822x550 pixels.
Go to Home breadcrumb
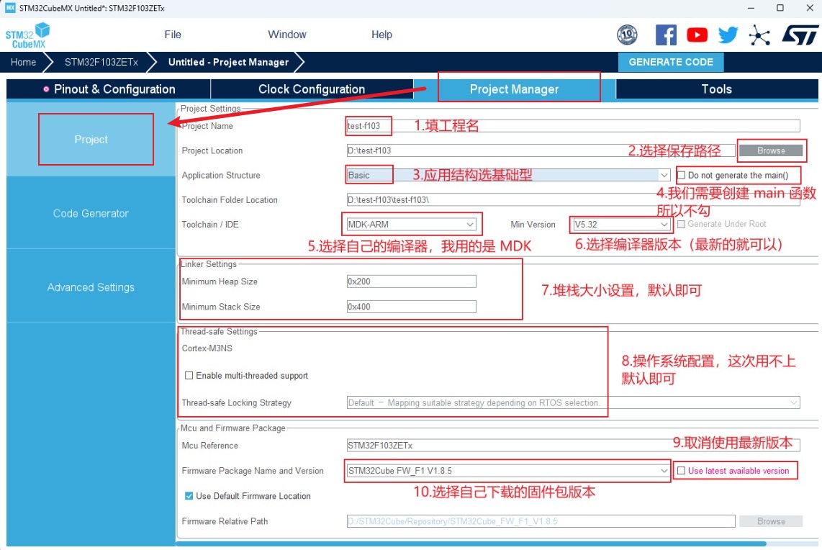(24, 62)
